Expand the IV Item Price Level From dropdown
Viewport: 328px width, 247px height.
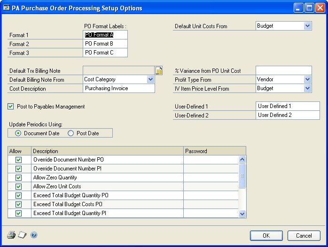tap(307, 88)
